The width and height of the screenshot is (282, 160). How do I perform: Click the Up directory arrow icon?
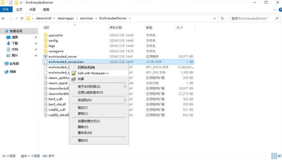(22, 18)
